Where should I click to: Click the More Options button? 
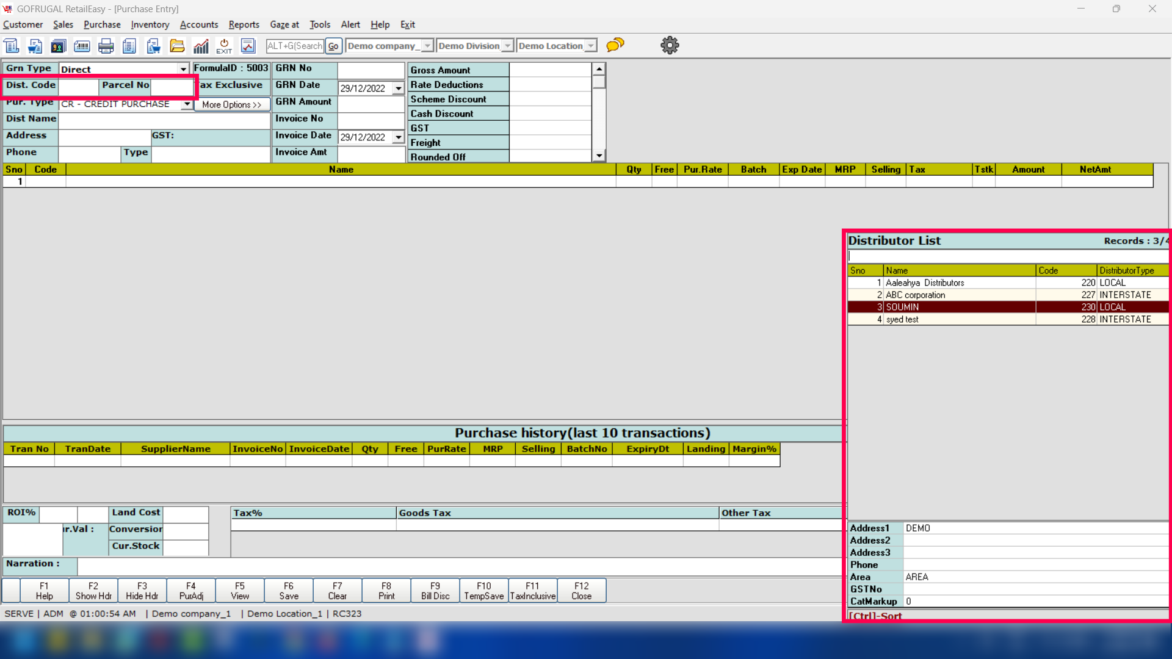(231, 104)
